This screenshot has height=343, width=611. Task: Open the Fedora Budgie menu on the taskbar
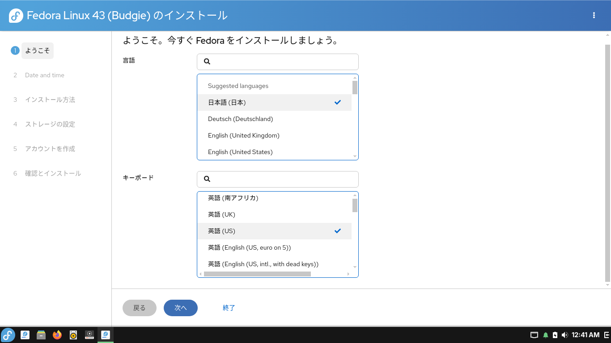click(x=8, y=335)
